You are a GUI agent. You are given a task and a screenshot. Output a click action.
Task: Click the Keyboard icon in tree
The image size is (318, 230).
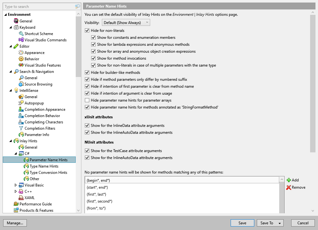click(16, 27)
